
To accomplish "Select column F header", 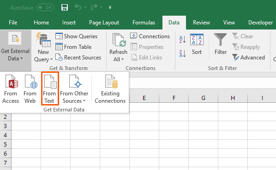I will (x=174, y=98).
